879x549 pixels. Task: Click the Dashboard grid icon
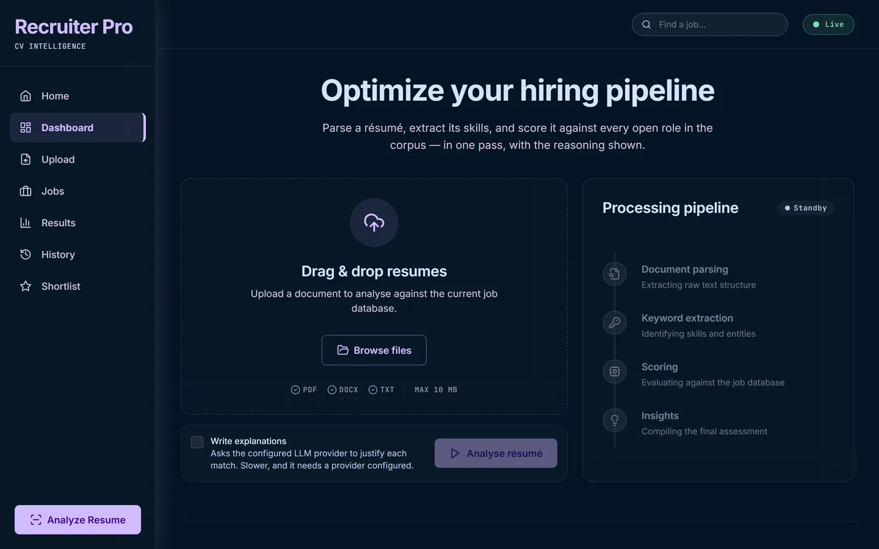(26, 127)
